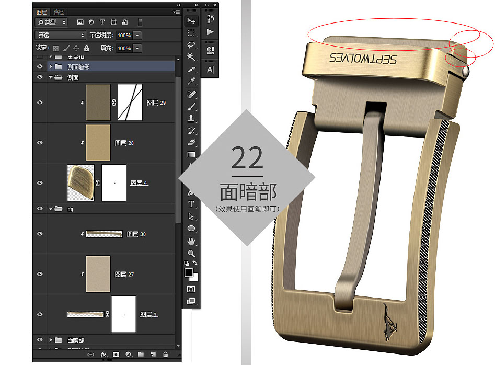The height and width of the screenshot is (365, 495).
Task: Lock all layer attributes
Action: [x=86, y=48]
